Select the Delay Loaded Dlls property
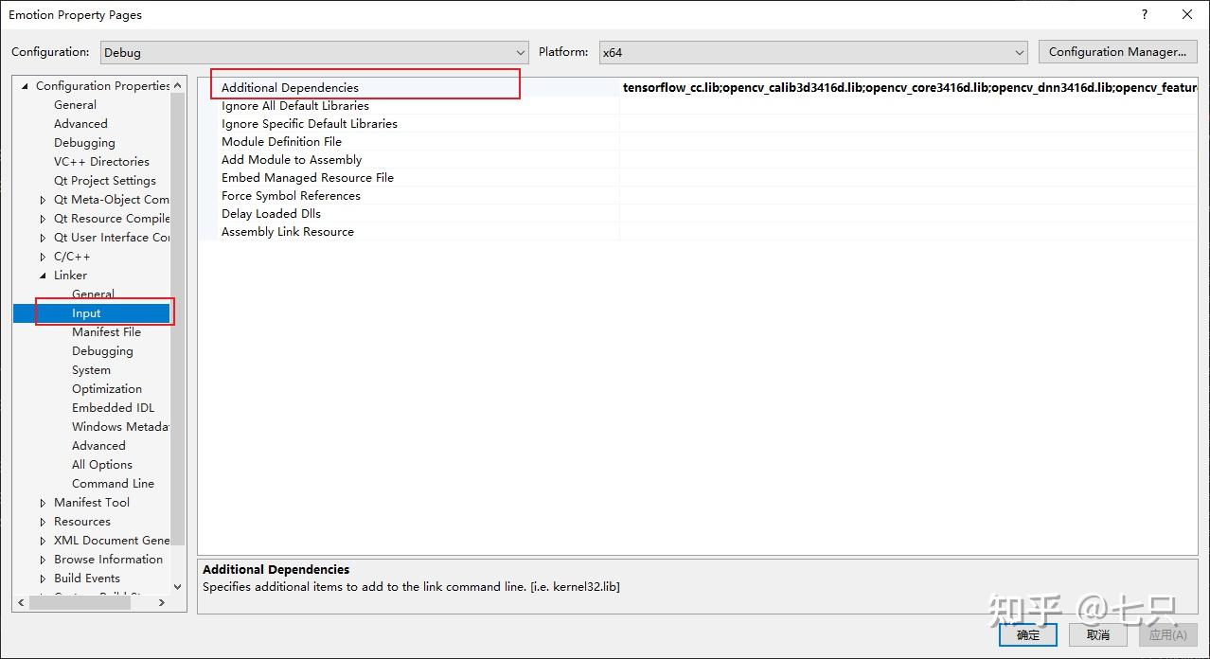1210x659 pixels. (271, 213)
